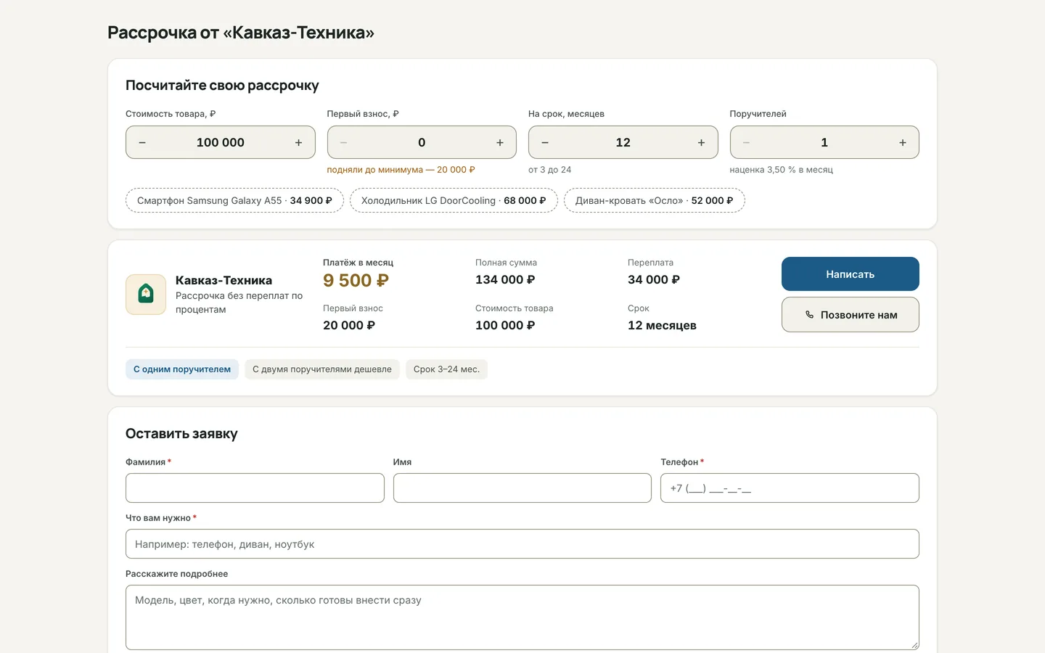Select the «Срок 3–24 мес.» tag

click(x=446, y=369)
